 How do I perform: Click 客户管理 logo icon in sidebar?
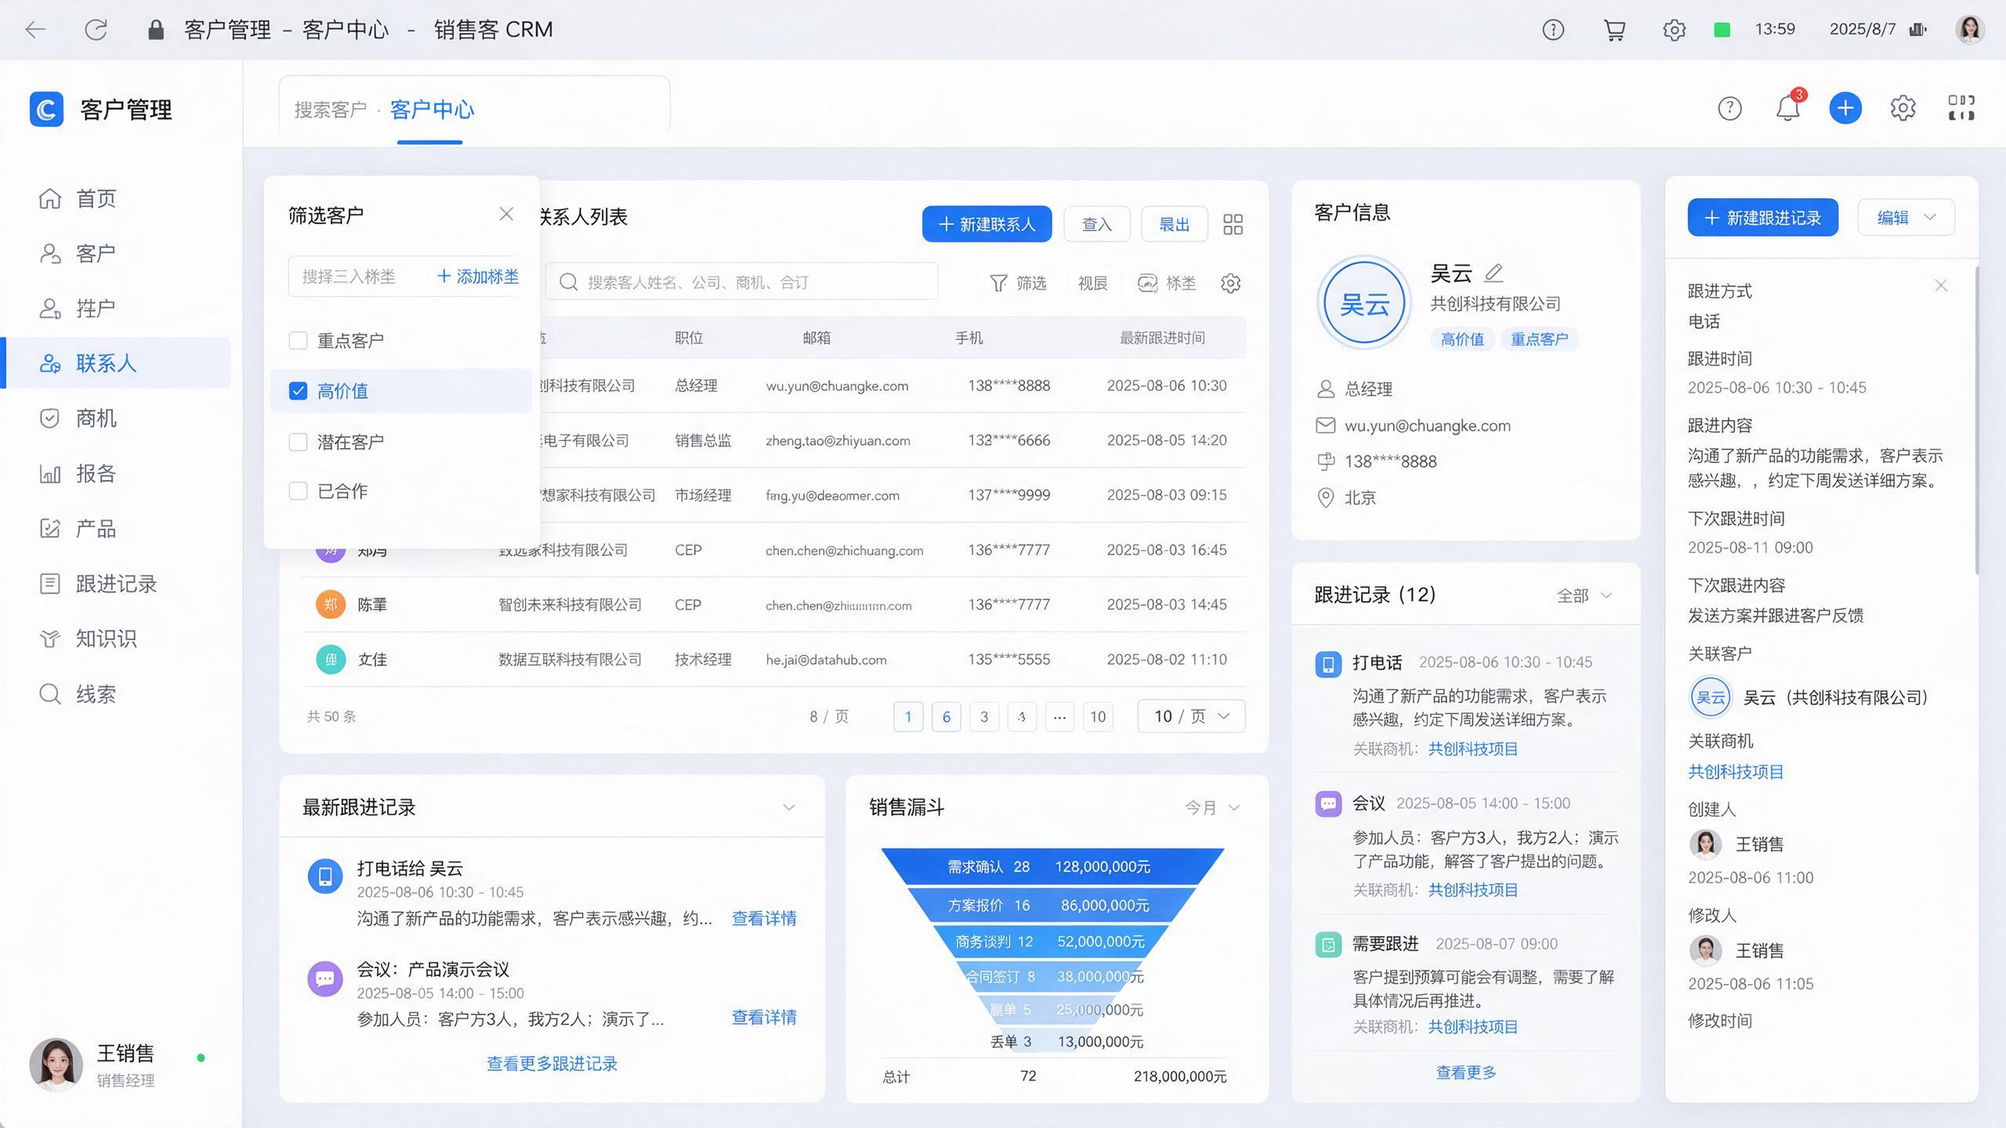pyautogui.click(x=46, y=109)
